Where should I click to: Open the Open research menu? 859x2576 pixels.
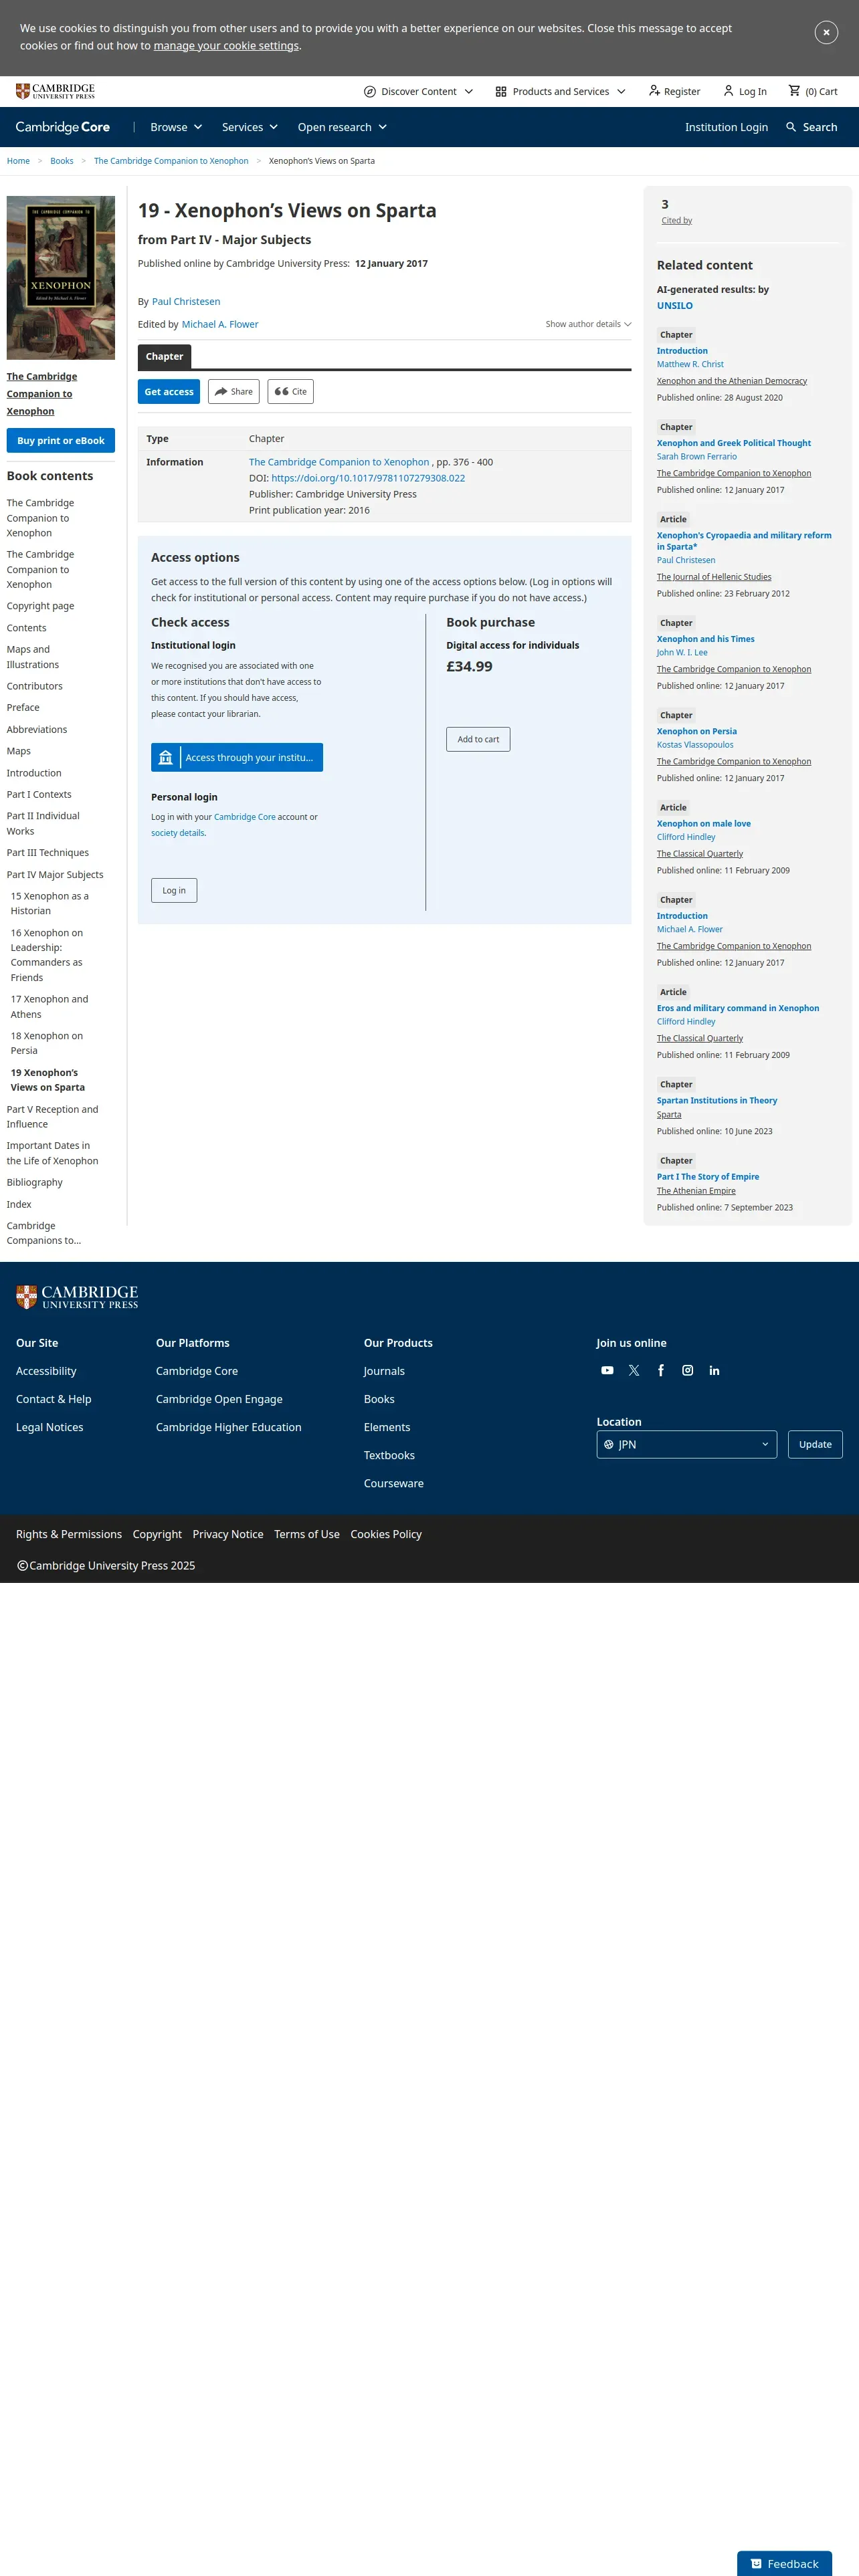tap(342, 127)
